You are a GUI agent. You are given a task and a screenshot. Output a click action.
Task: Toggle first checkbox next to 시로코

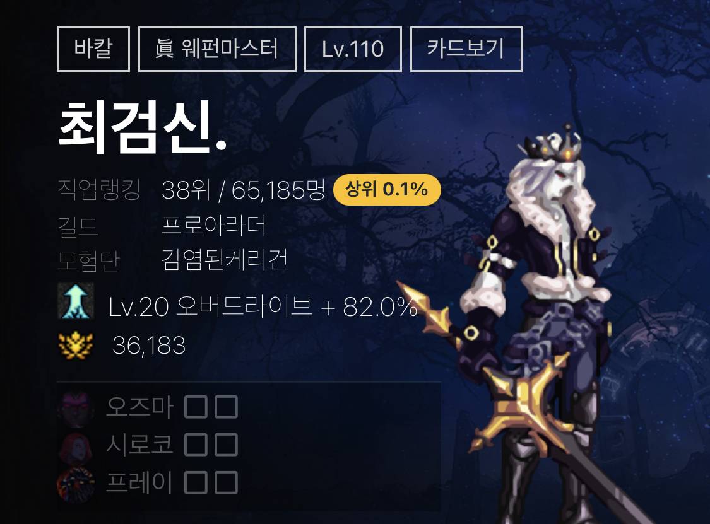[196, 445]
